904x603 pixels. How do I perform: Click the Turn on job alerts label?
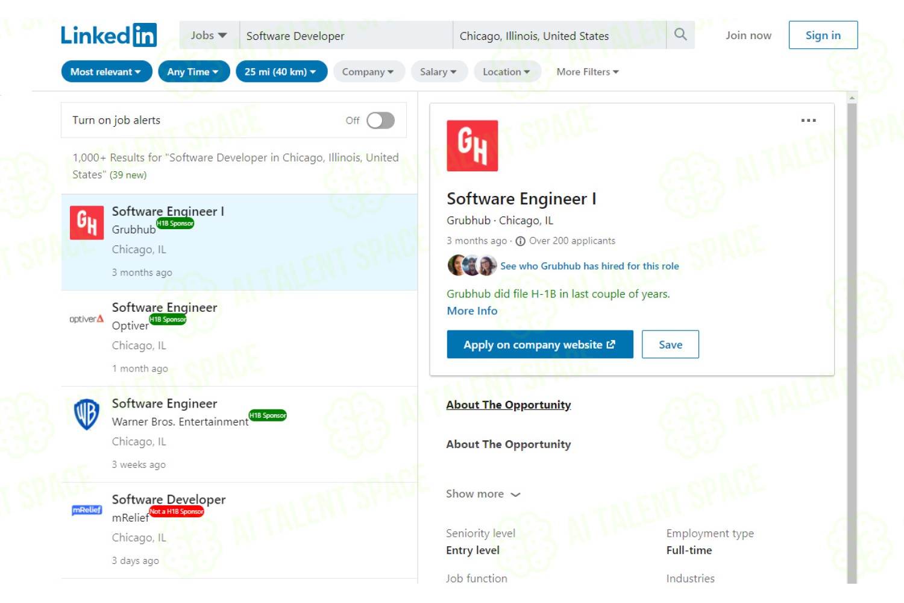116,120
